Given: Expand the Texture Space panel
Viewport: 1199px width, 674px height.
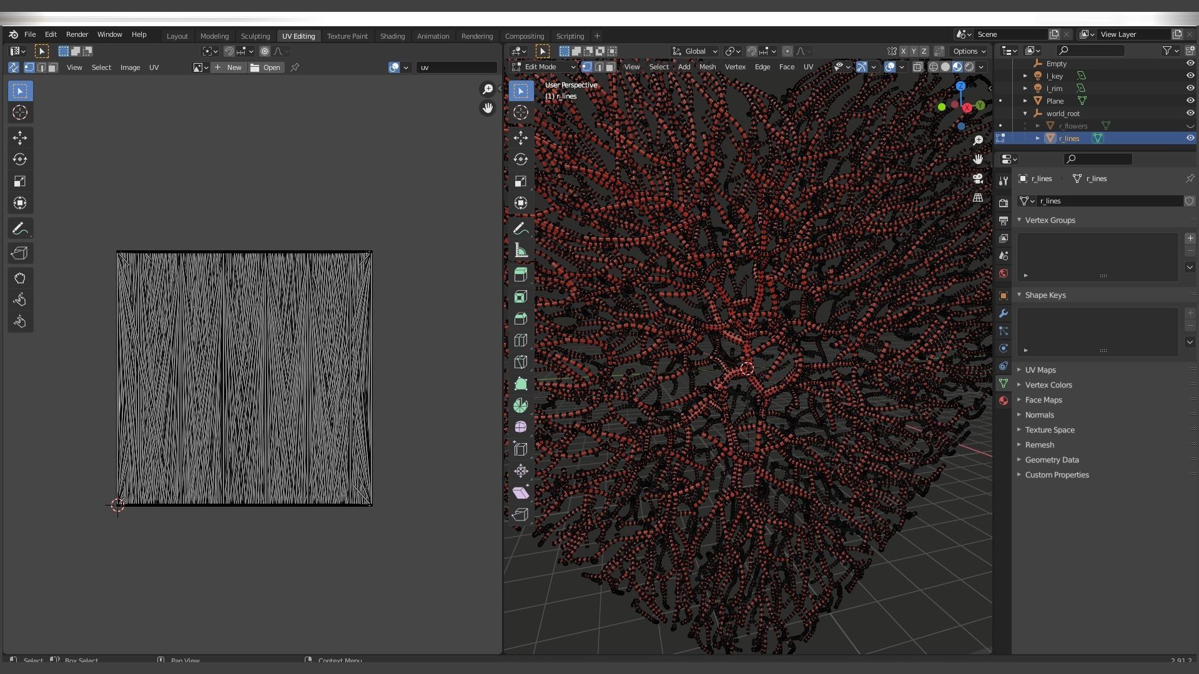Looking at the screenshot, I should [1050, 430].
